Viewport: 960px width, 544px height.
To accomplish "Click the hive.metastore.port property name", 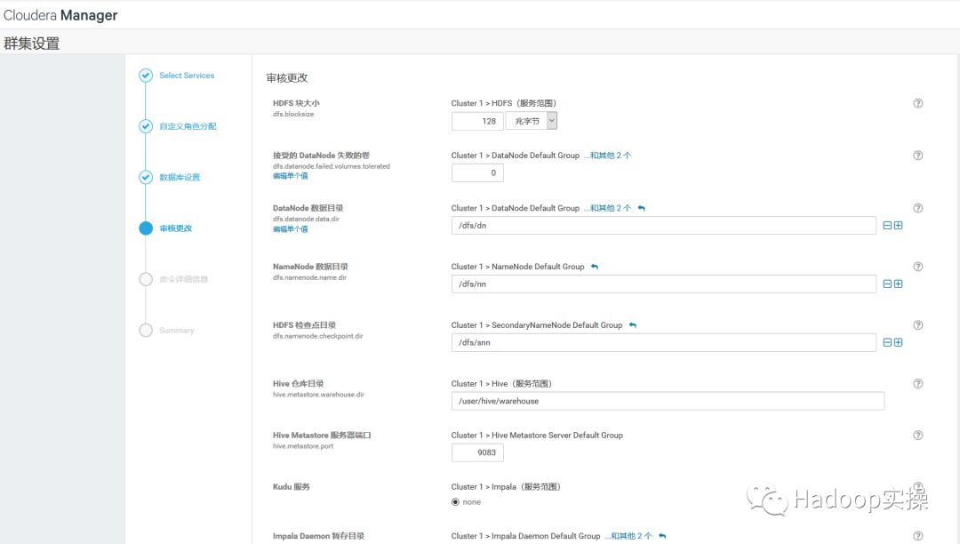I will pos(303,446).
